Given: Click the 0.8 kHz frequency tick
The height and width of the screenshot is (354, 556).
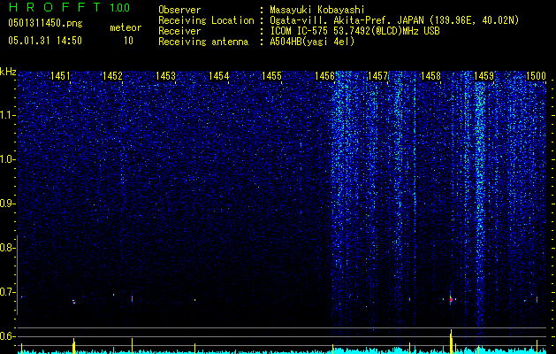Looking at the screenshot, I should click(x=8, y=248).
